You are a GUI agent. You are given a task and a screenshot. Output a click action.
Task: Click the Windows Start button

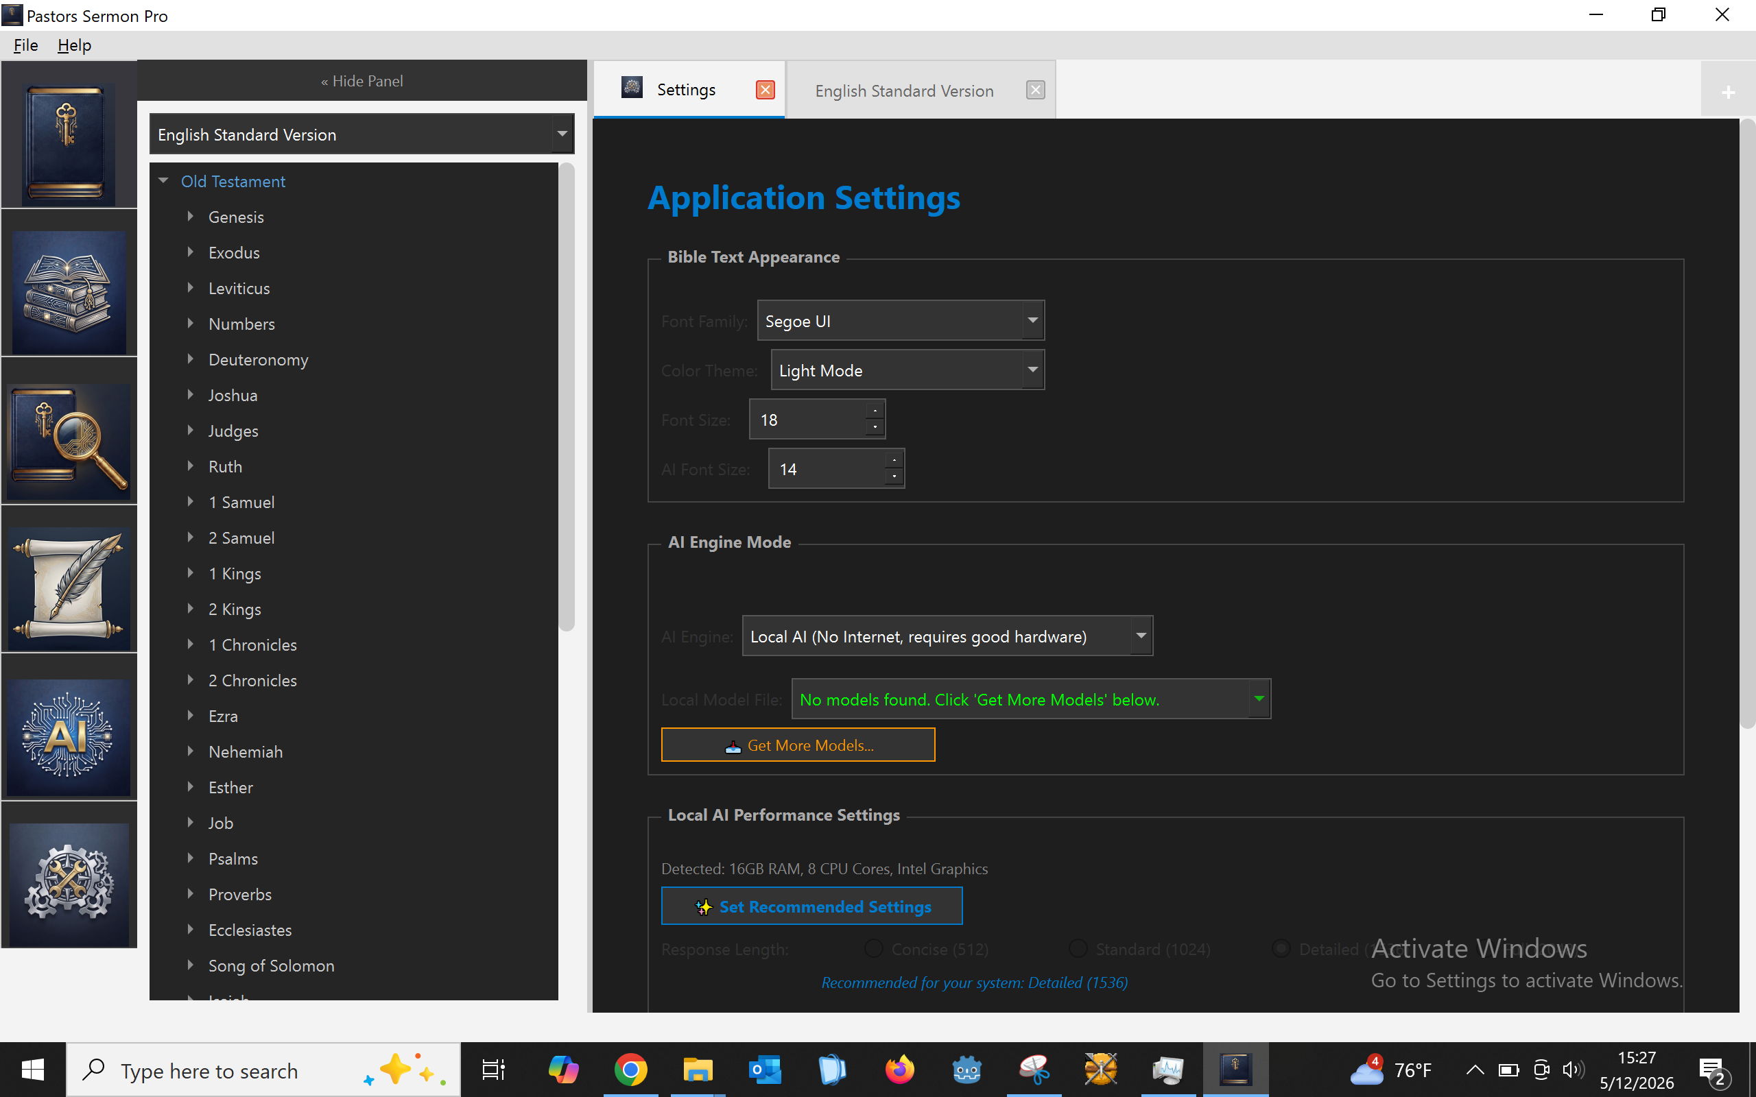pyautogui.click(x=33, y=1070)
